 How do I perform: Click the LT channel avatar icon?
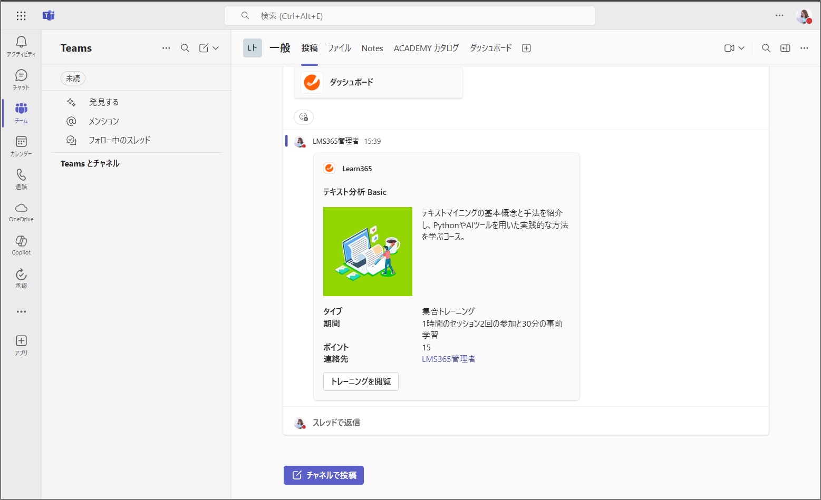(x=253, y=48)
